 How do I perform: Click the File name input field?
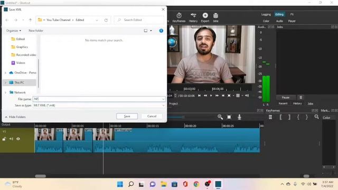[x=99, y=99]
